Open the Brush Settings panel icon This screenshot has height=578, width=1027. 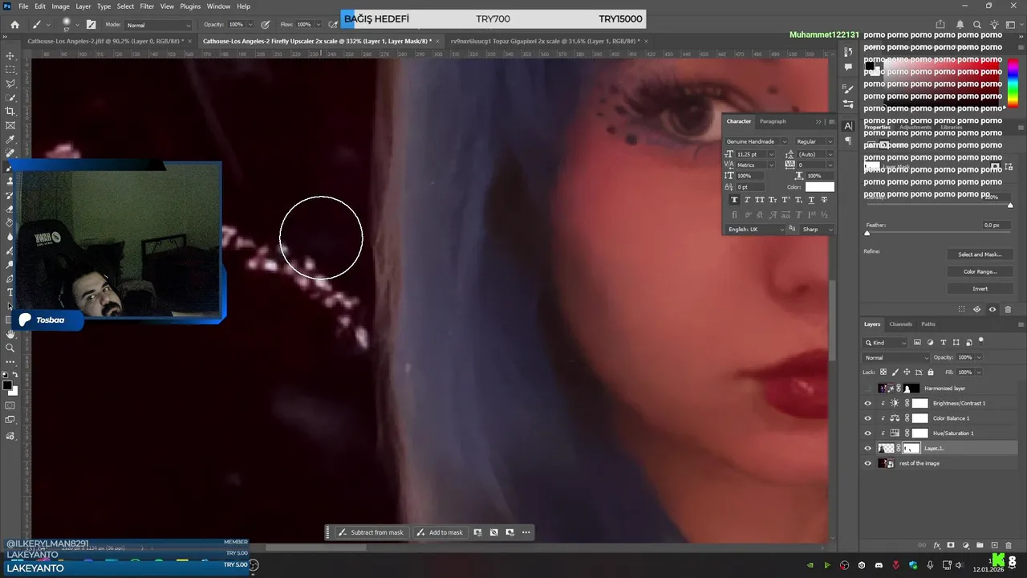point(91,25)
